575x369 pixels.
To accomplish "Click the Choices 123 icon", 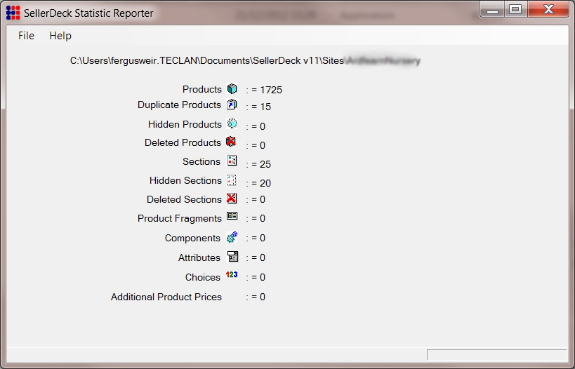I will pyautogui.click(x=232, y=276).
